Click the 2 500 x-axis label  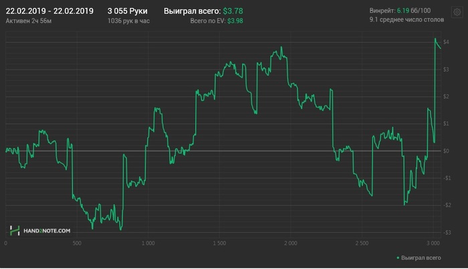coord(362,244)
